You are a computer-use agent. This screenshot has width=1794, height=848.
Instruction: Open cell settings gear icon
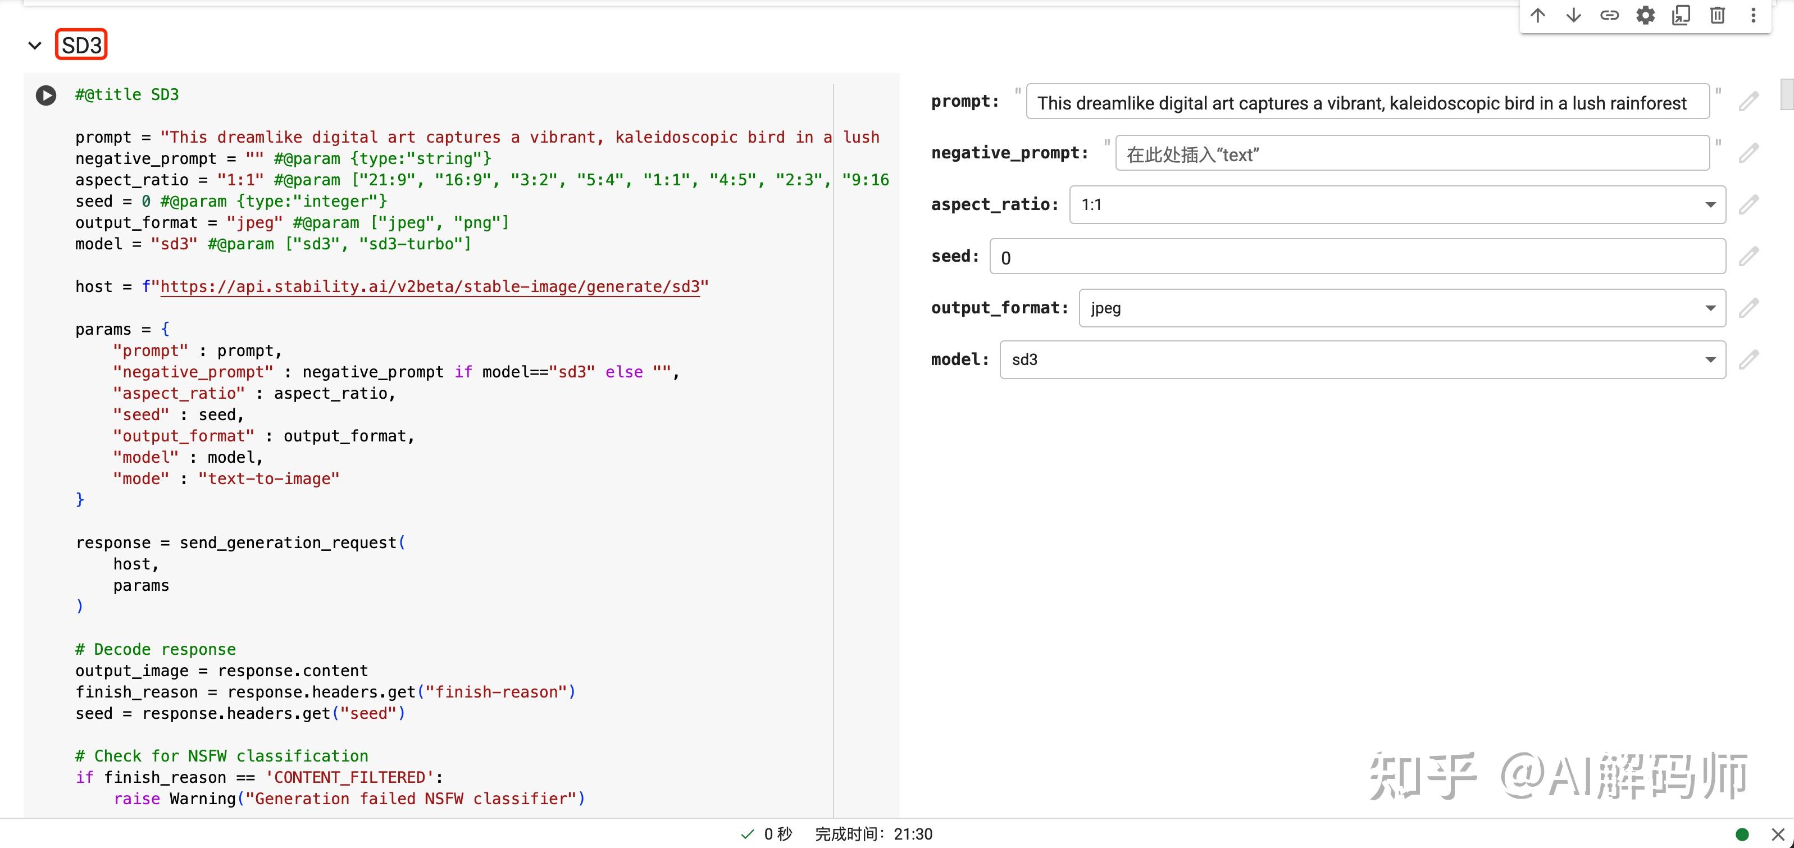(x=1645, y=15)
